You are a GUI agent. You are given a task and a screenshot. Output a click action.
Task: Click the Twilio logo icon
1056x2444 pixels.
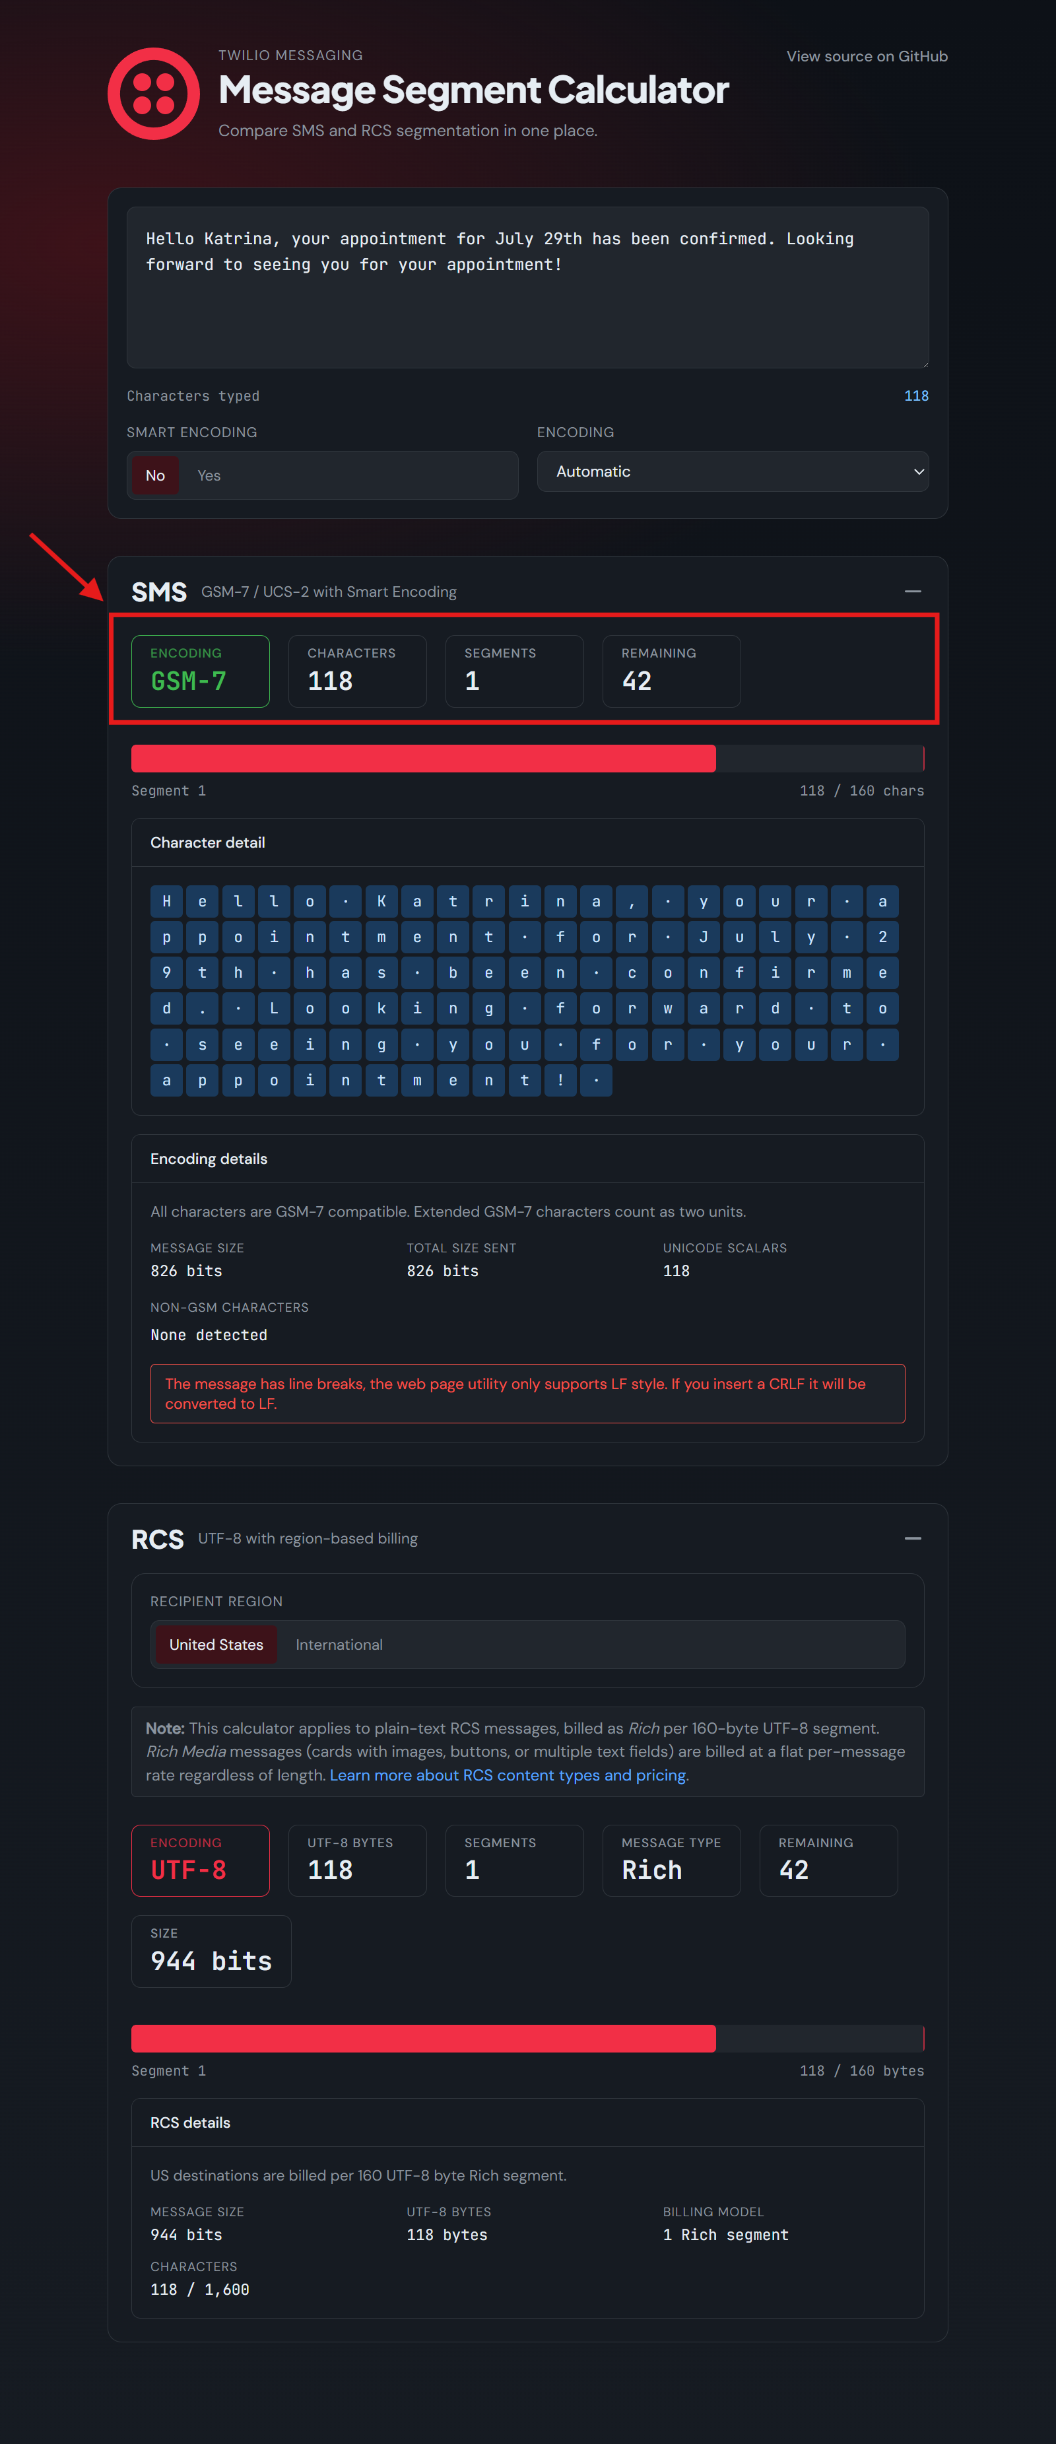point(154,93)
